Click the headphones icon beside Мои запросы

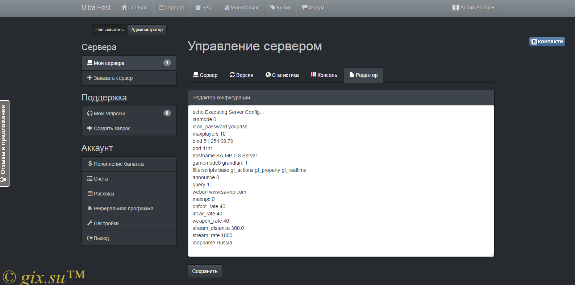point(90,113)
